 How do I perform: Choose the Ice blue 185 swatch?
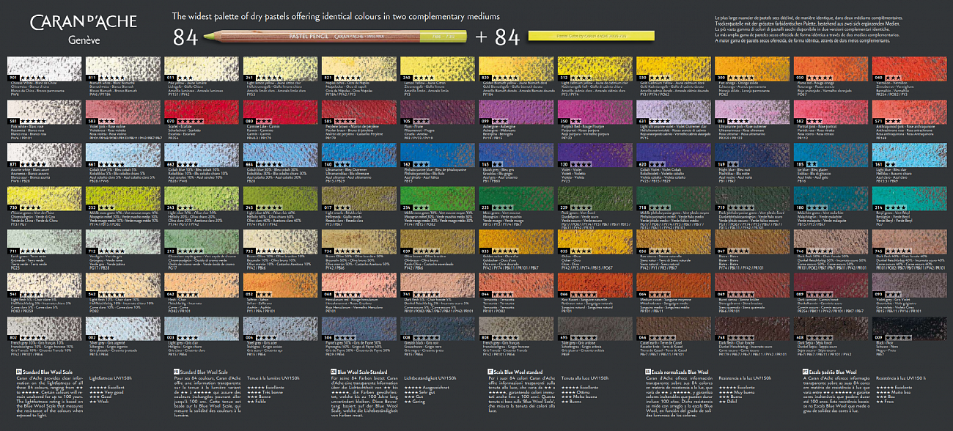coord(831,155)
